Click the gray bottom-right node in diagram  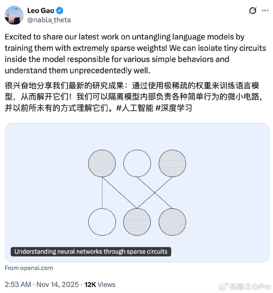click(x=172, y=222)
